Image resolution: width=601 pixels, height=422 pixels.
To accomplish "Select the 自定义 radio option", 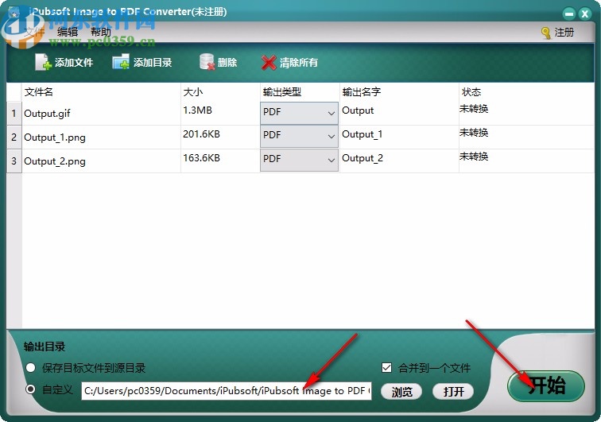I will tap(31, 389).
